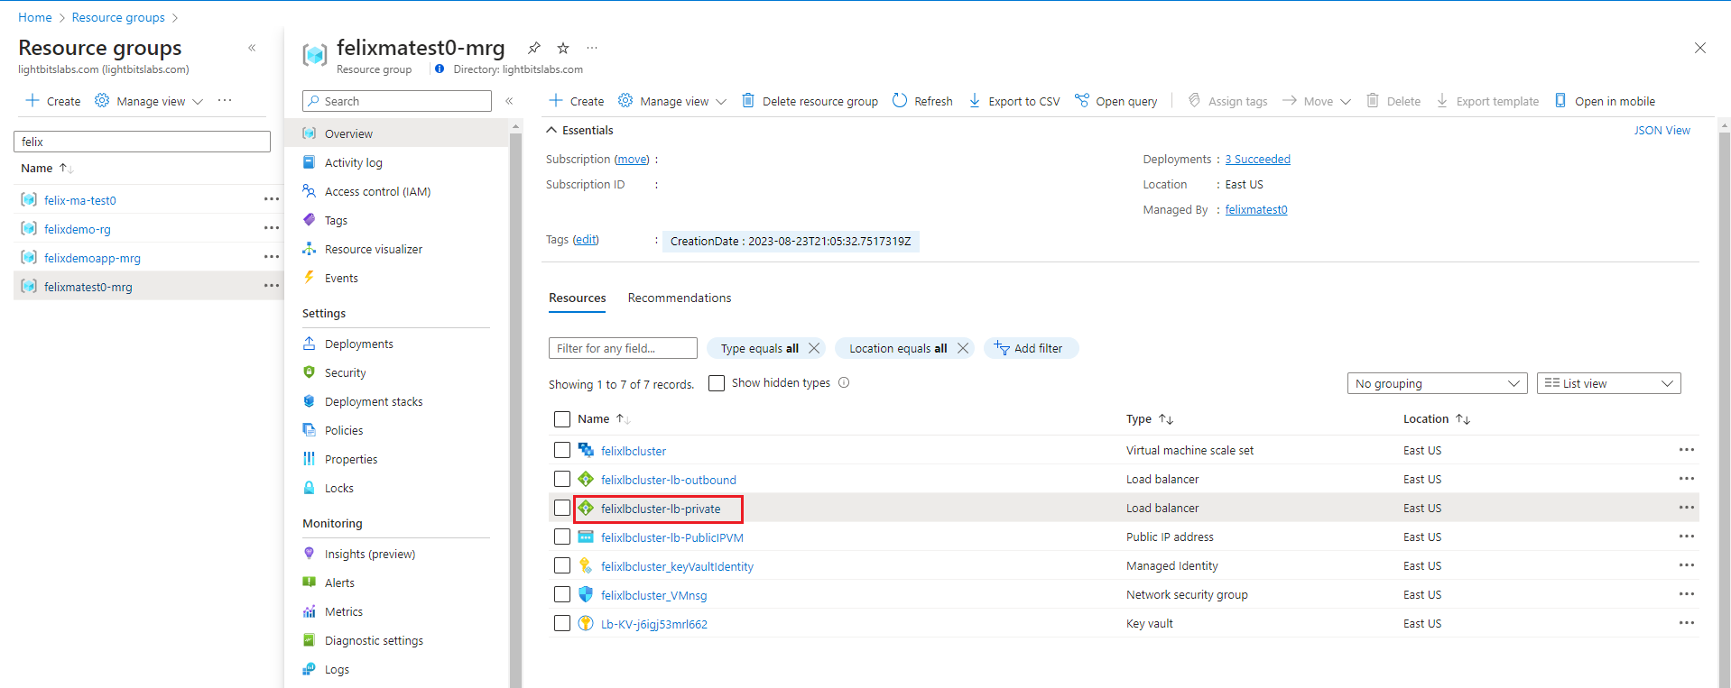
Task: Open query for this resource group
Action: [1115, 101]
